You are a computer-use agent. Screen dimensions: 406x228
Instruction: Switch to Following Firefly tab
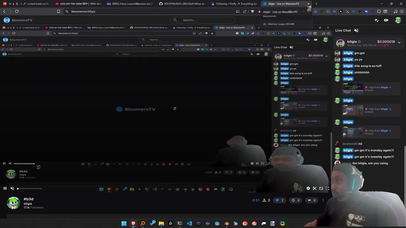pyautogui.click(x=234, y=4)
